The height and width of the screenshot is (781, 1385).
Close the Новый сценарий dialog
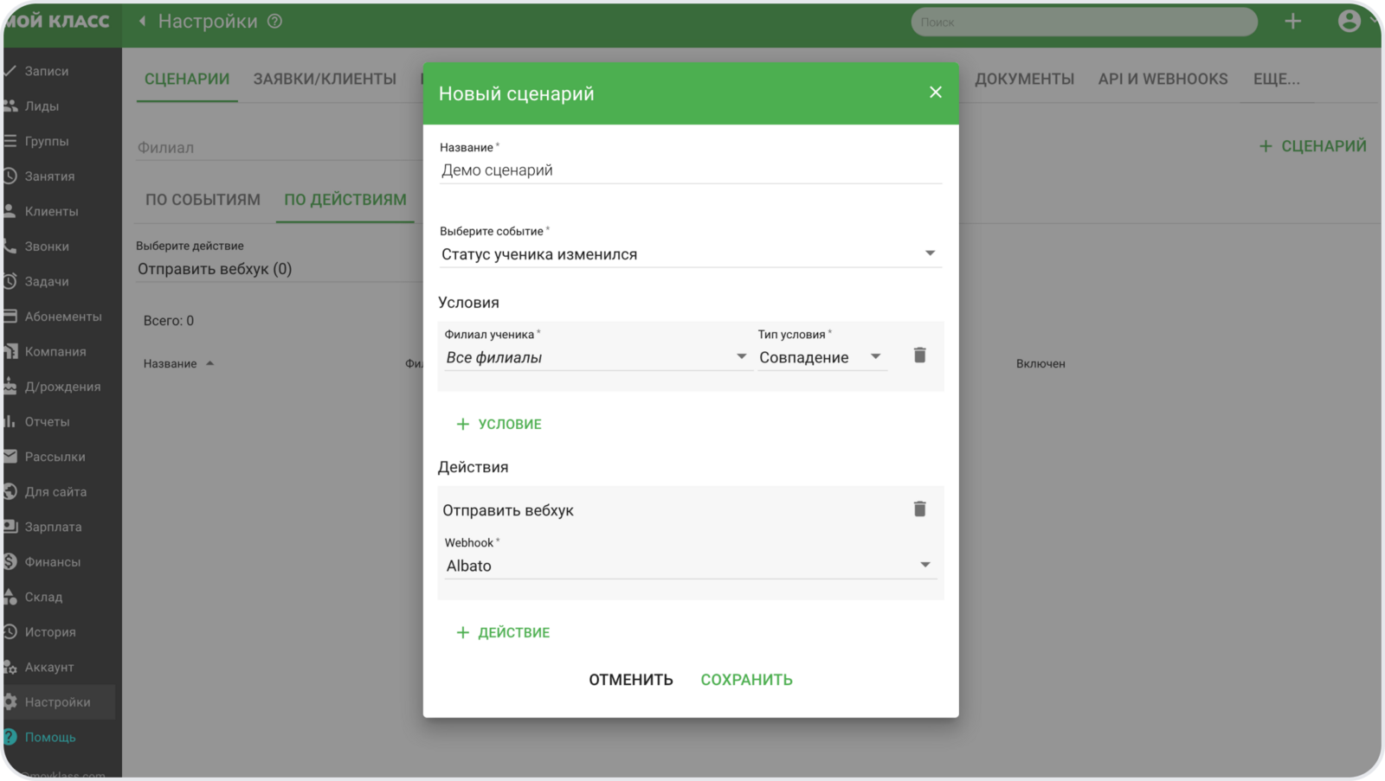[935, 93]
